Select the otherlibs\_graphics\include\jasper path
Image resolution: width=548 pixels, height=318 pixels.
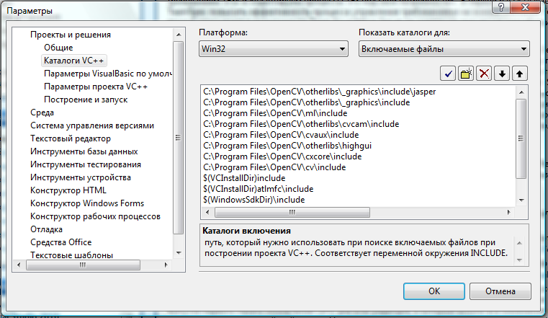(x=320, y=92)
